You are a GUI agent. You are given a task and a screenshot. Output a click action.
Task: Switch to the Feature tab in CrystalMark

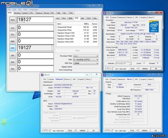39,13
